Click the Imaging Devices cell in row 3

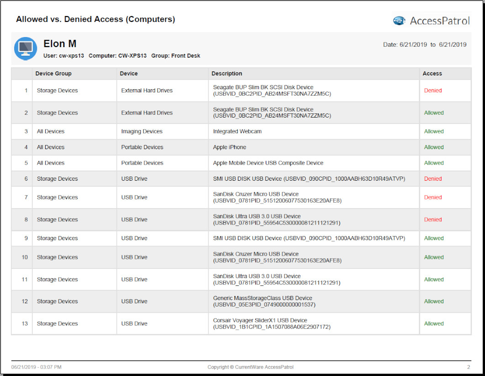[x=142, y=132]
